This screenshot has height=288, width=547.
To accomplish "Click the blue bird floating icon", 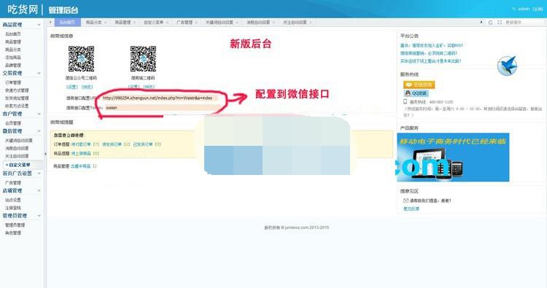I will (x=507, y=66).
